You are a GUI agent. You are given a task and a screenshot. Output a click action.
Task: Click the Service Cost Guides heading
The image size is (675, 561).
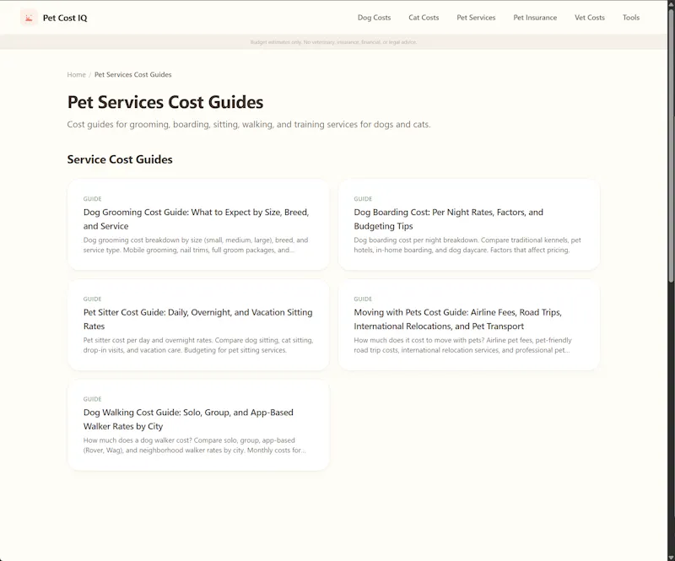(120, 159)
